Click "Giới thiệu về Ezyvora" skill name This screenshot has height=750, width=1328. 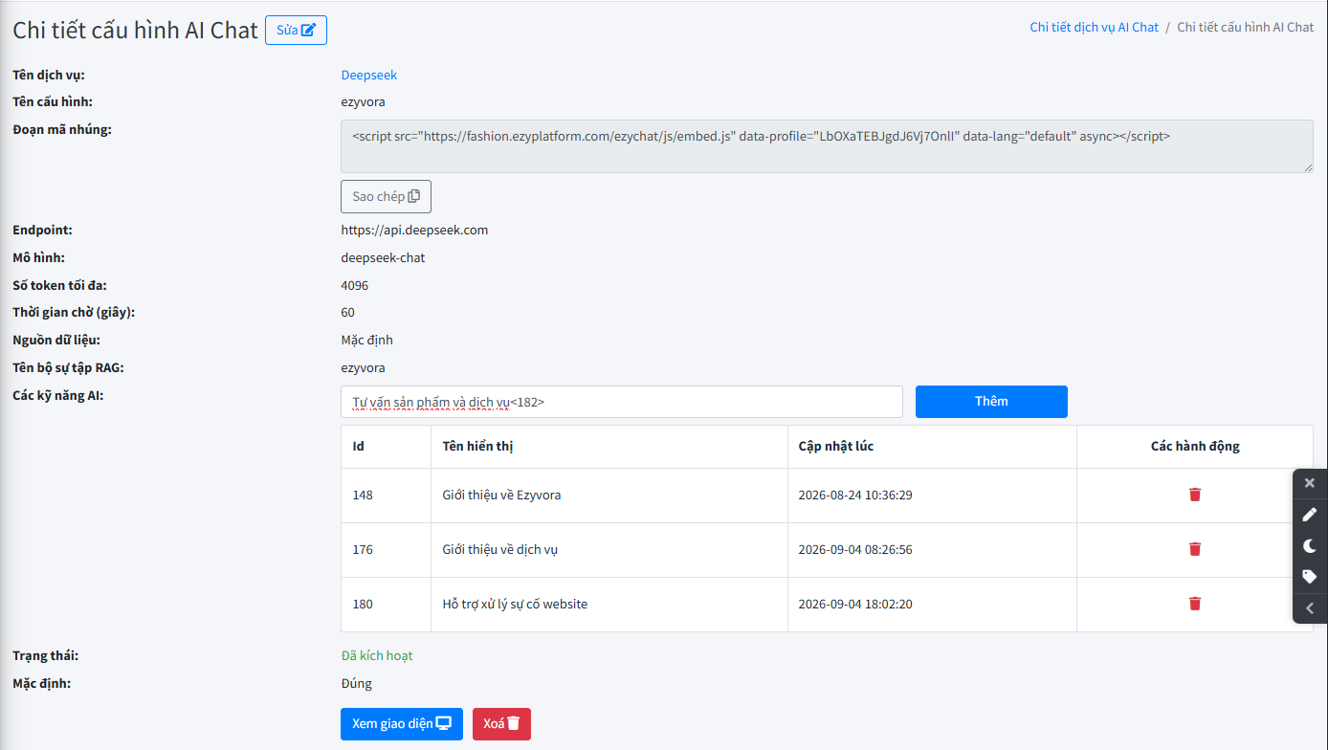[x=501, y=496]
